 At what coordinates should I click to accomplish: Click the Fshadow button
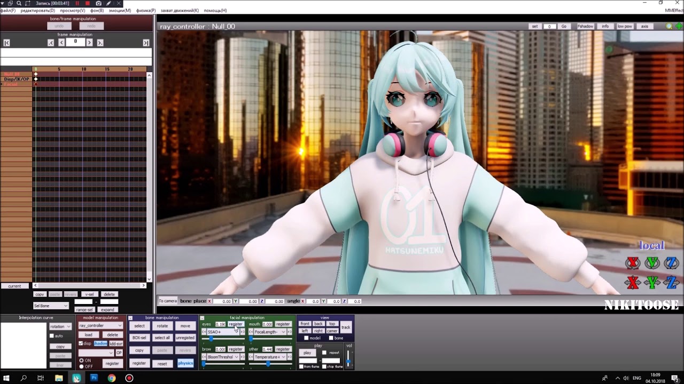[585, 26]
